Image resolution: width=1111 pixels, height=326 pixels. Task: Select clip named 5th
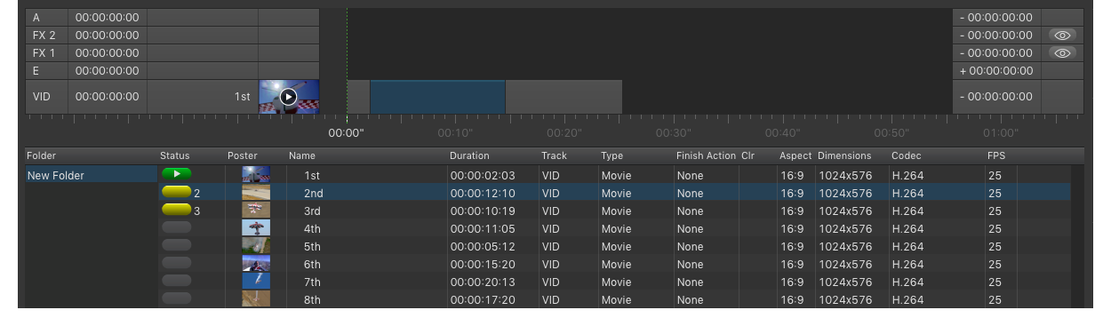click(312, 247)
